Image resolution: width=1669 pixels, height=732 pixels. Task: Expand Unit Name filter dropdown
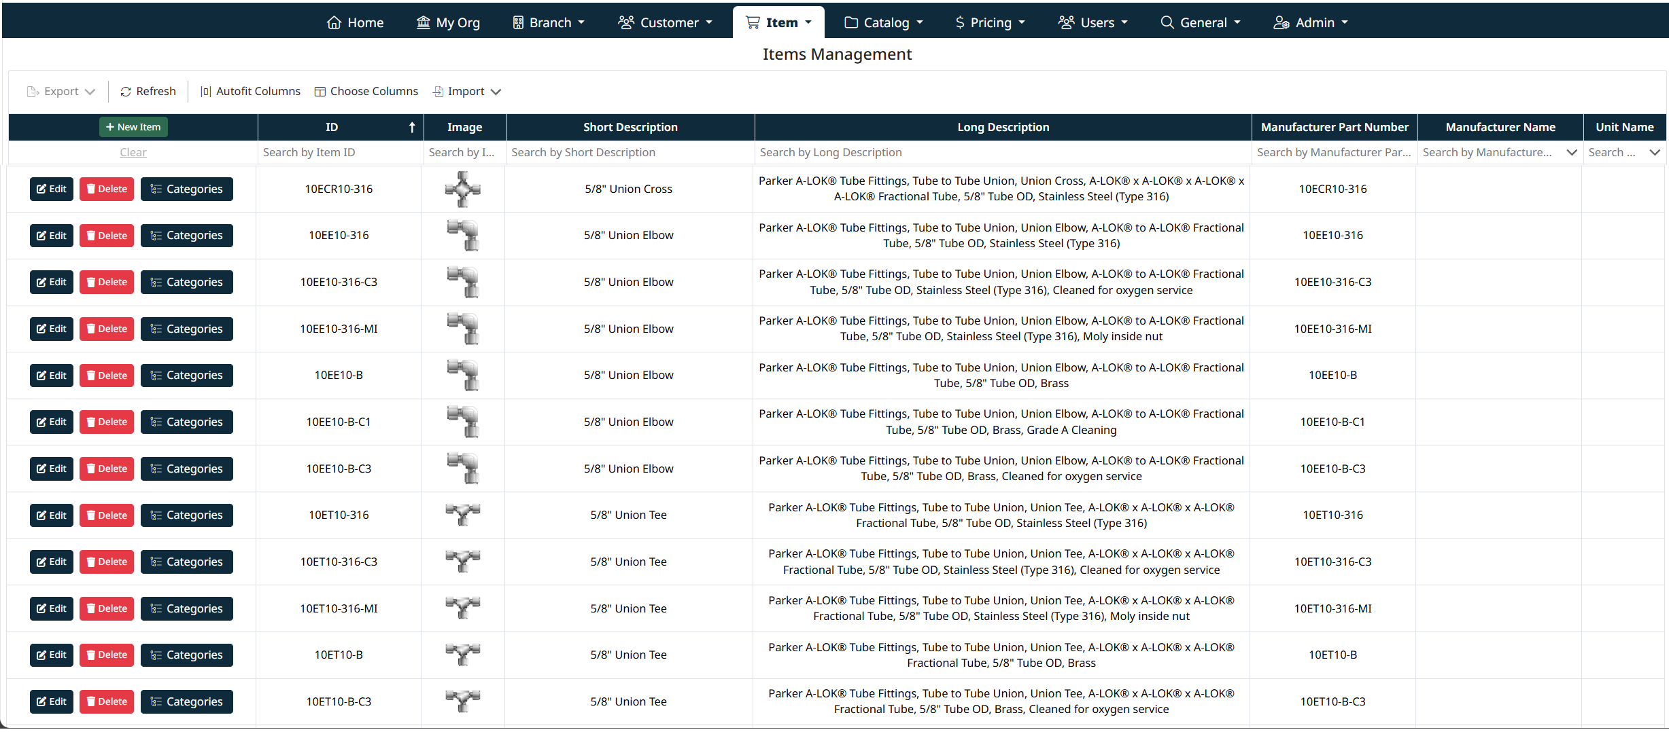[x=1654, y=153]
